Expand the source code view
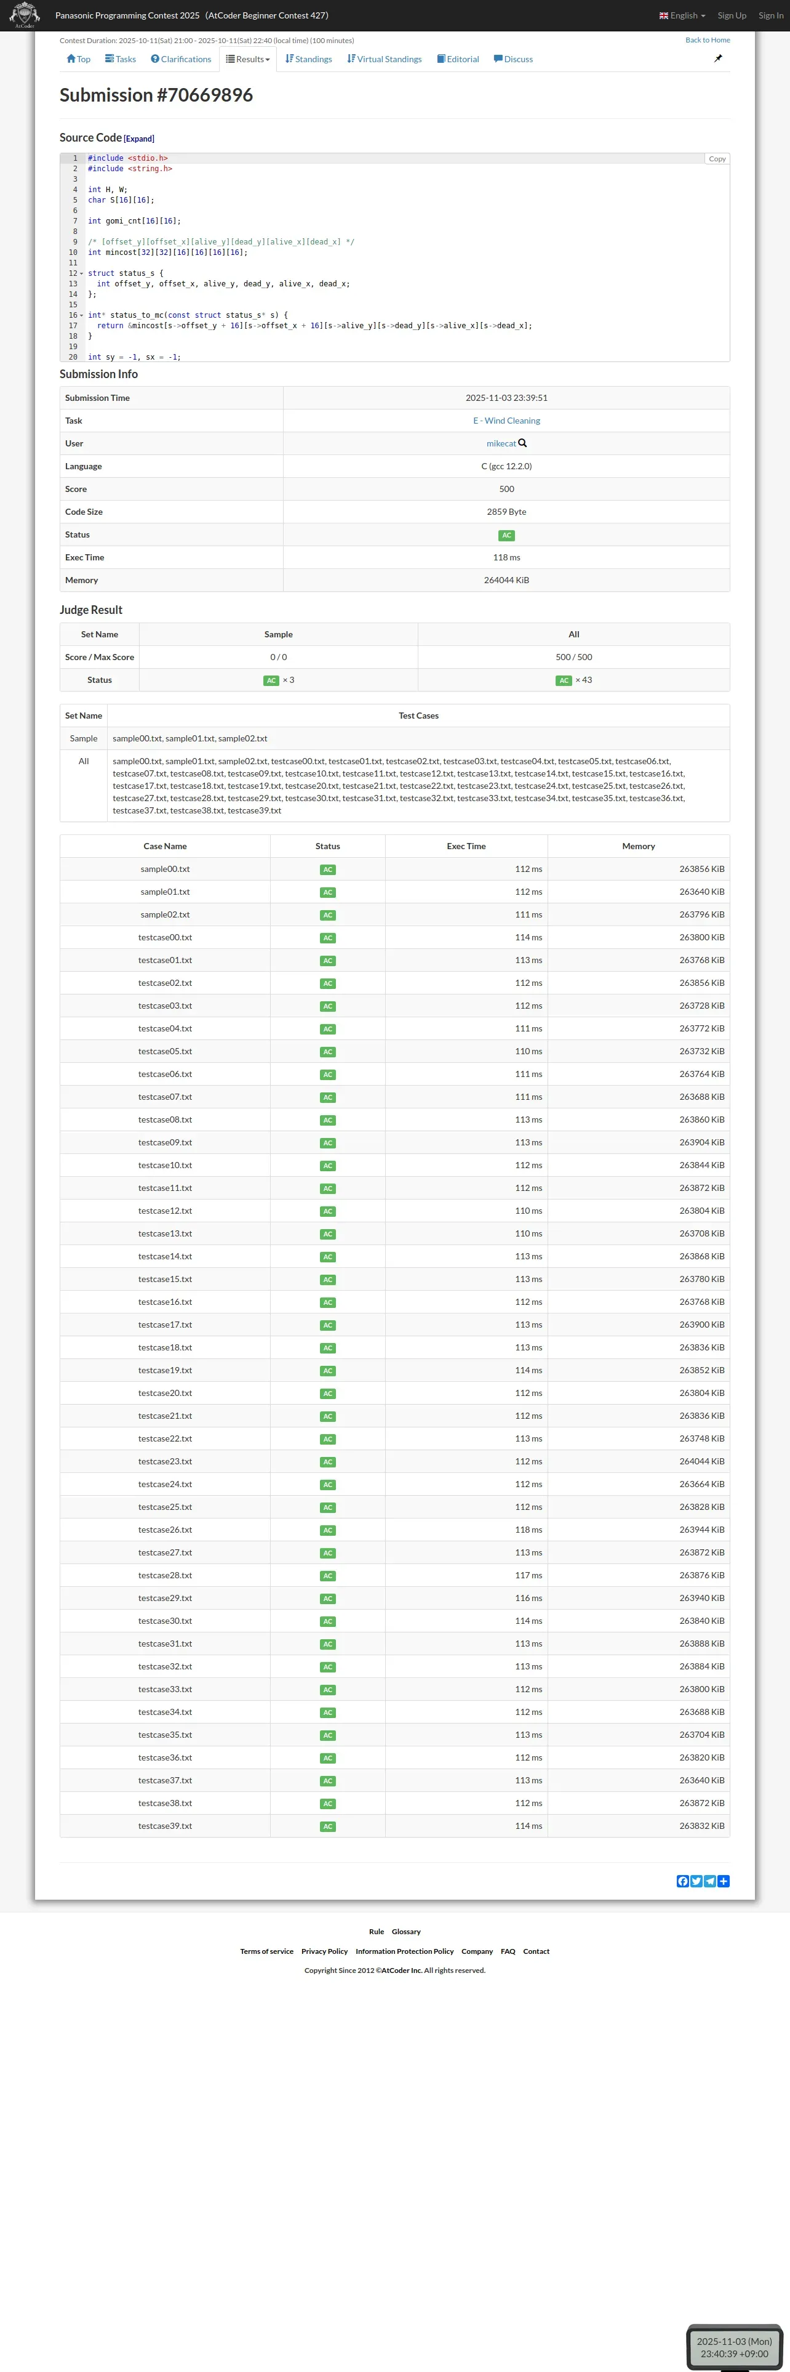This screenshot has width=790, height=2372. pos(139,139)
